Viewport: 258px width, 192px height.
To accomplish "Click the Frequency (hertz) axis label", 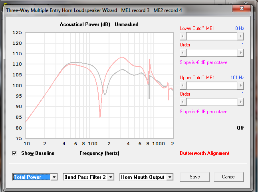I will point(99,153).
